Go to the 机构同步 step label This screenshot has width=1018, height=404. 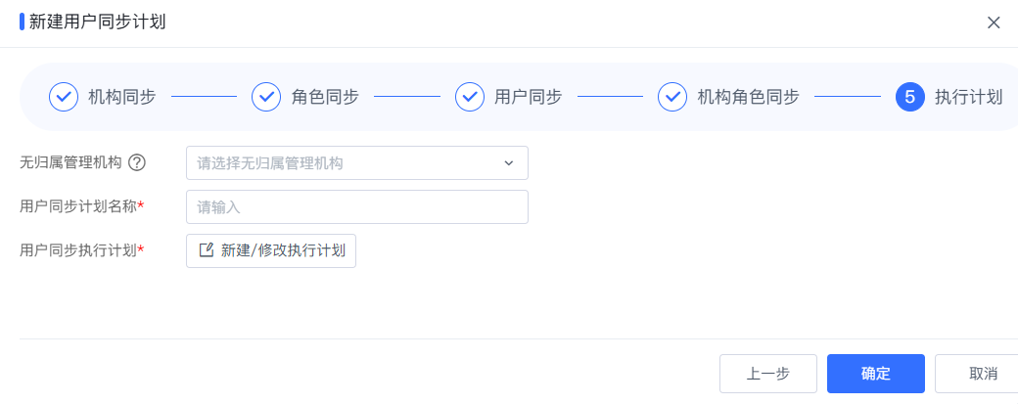point(122,97)
